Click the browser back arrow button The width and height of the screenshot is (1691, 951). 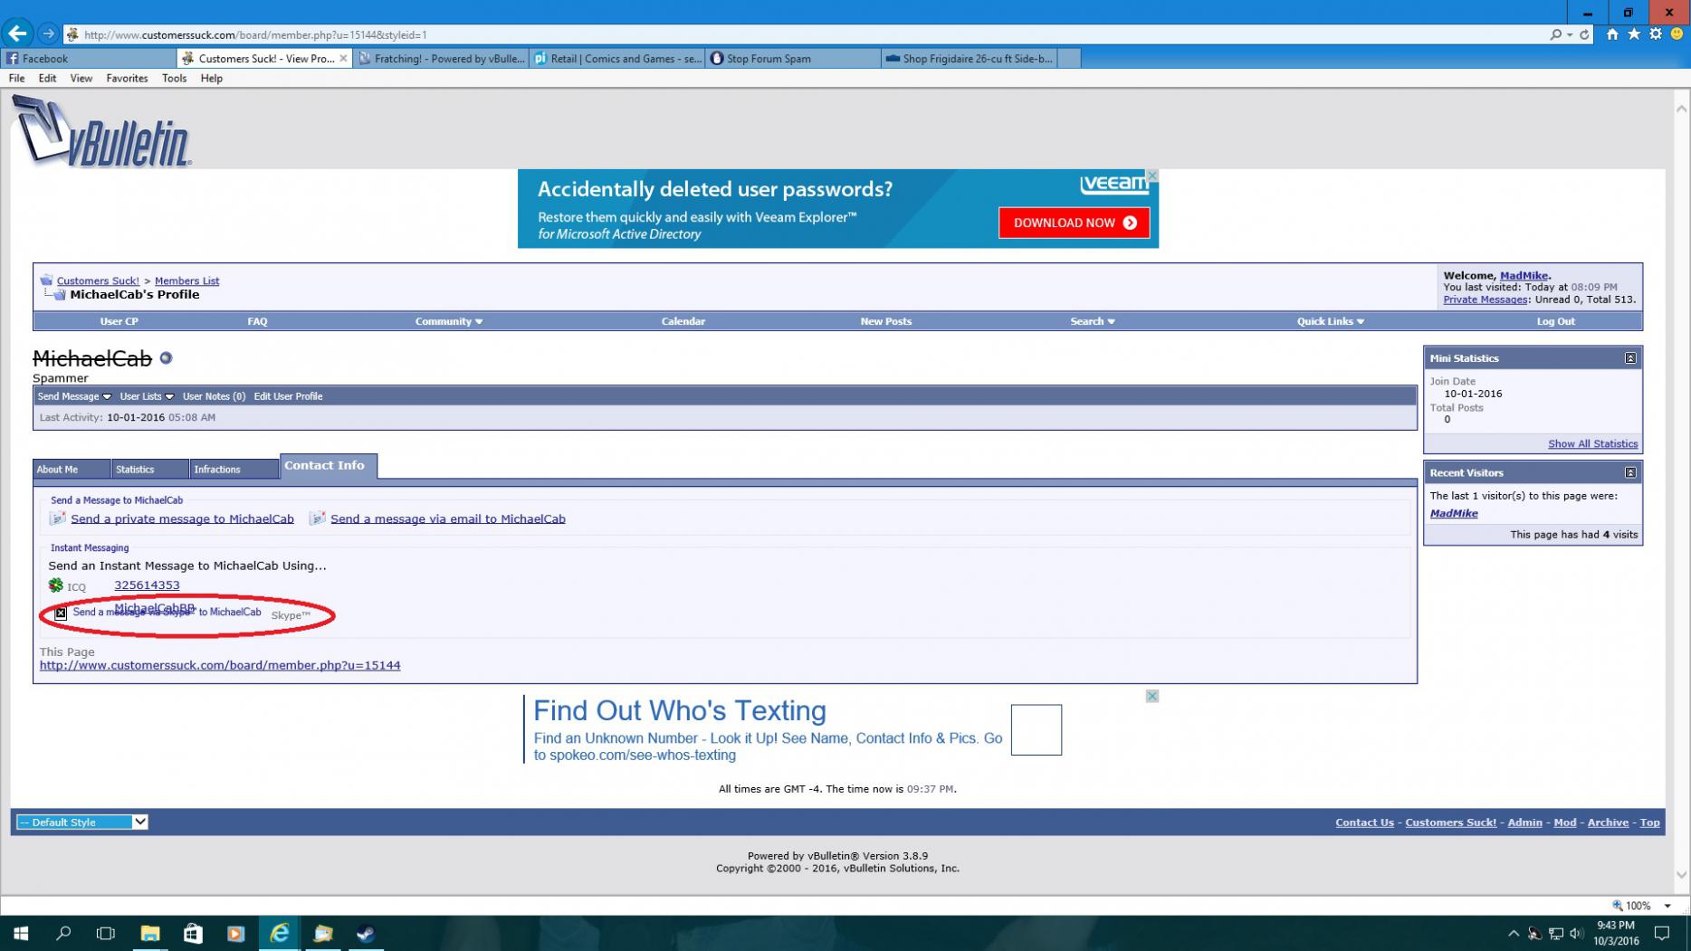[17, 33]
